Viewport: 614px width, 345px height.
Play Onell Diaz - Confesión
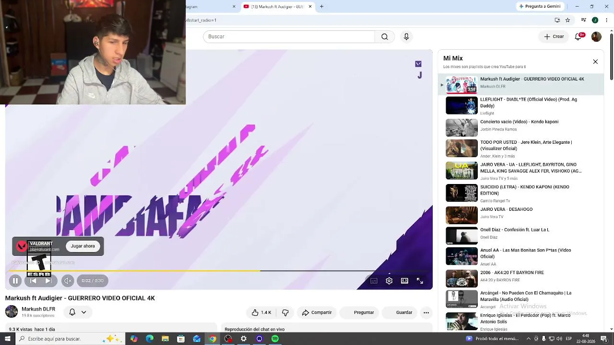tap(520, 236)
